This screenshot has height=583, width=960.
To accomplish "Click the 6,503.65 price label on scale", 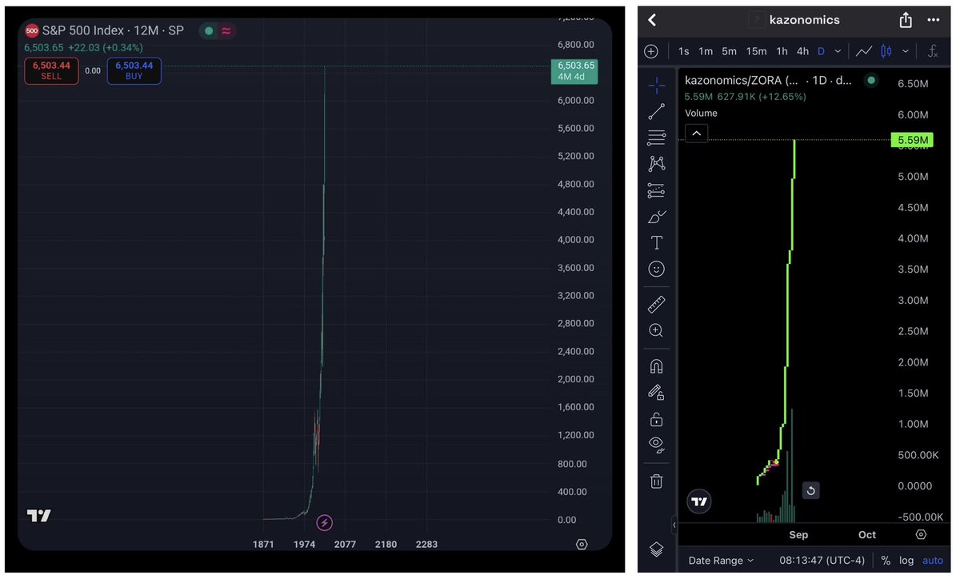I will coord(574,71).
